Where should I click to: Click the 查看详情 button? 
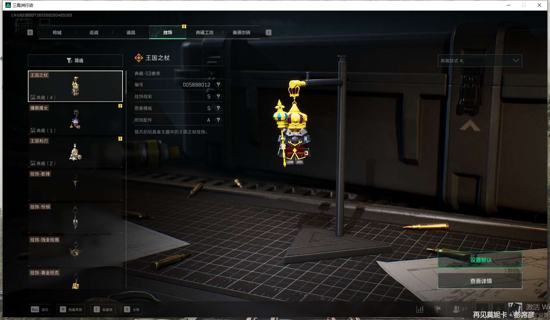[x=480, y=281]
